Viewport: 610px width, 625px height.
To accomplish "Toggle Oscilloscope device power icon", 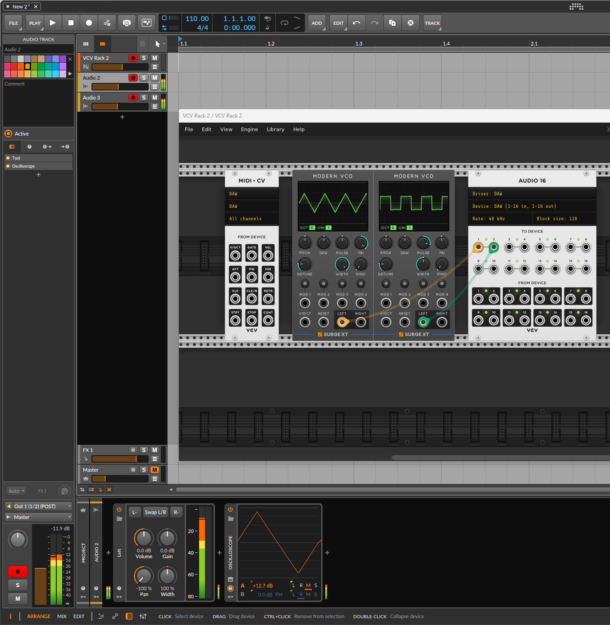I will click(230, 510).
